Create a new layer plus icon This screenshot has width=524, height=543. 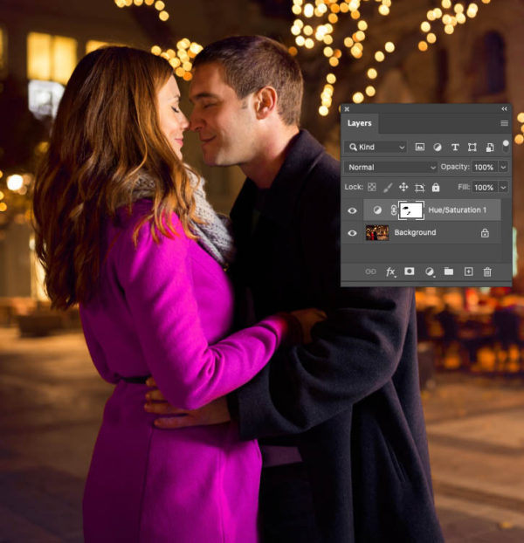(468, 271)
